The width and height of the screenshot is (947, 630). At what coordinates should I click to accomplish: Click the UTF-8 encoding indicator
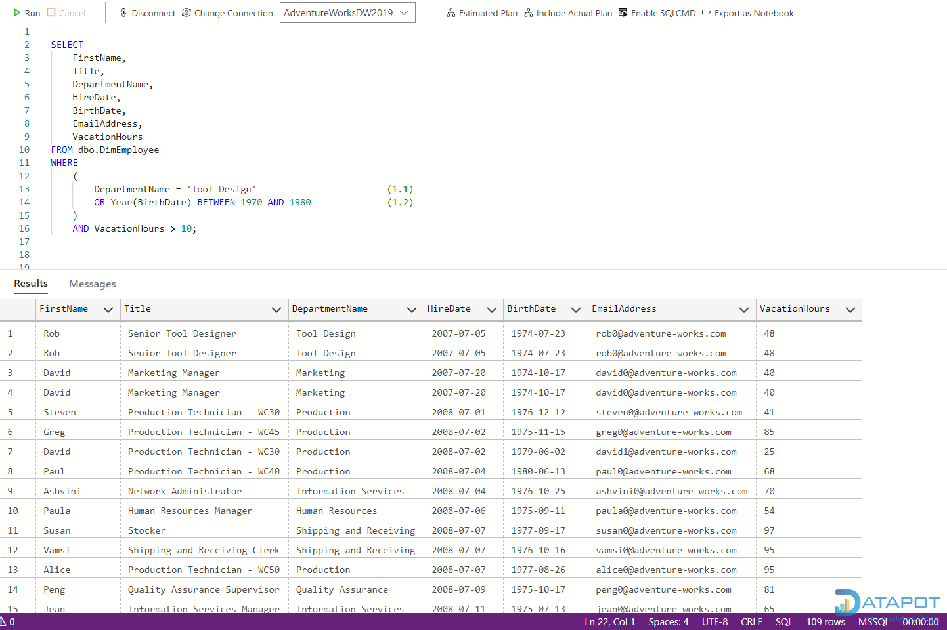(x=715, y=621)
